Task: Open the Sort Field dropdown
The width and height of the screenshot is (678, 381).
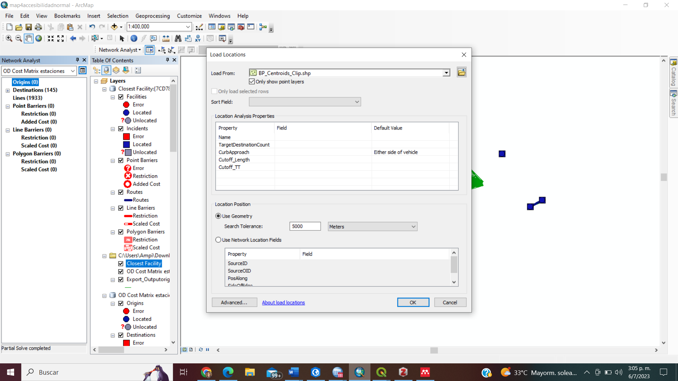Action: tap(357, 102)
